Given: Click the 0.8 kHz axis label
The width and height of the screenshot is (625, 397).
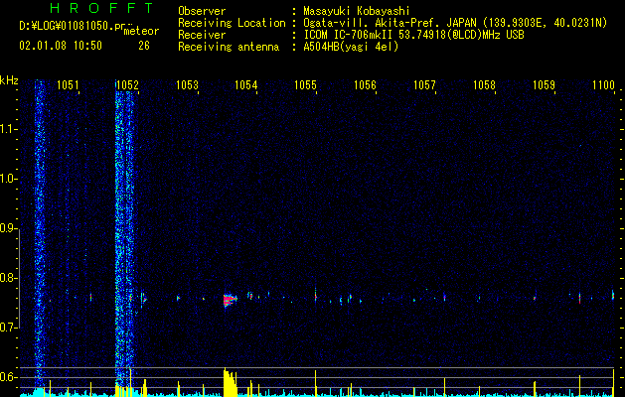Looking at the screenshot, I should point(8,278).
